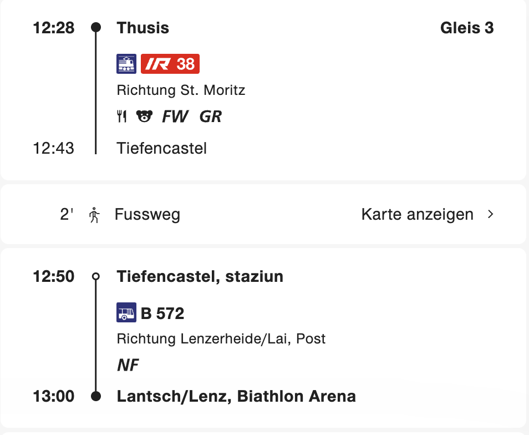The width and height of the screenshot is (529, 435).
Task: Click the family coach bear icon
Action: click(144, 117)
